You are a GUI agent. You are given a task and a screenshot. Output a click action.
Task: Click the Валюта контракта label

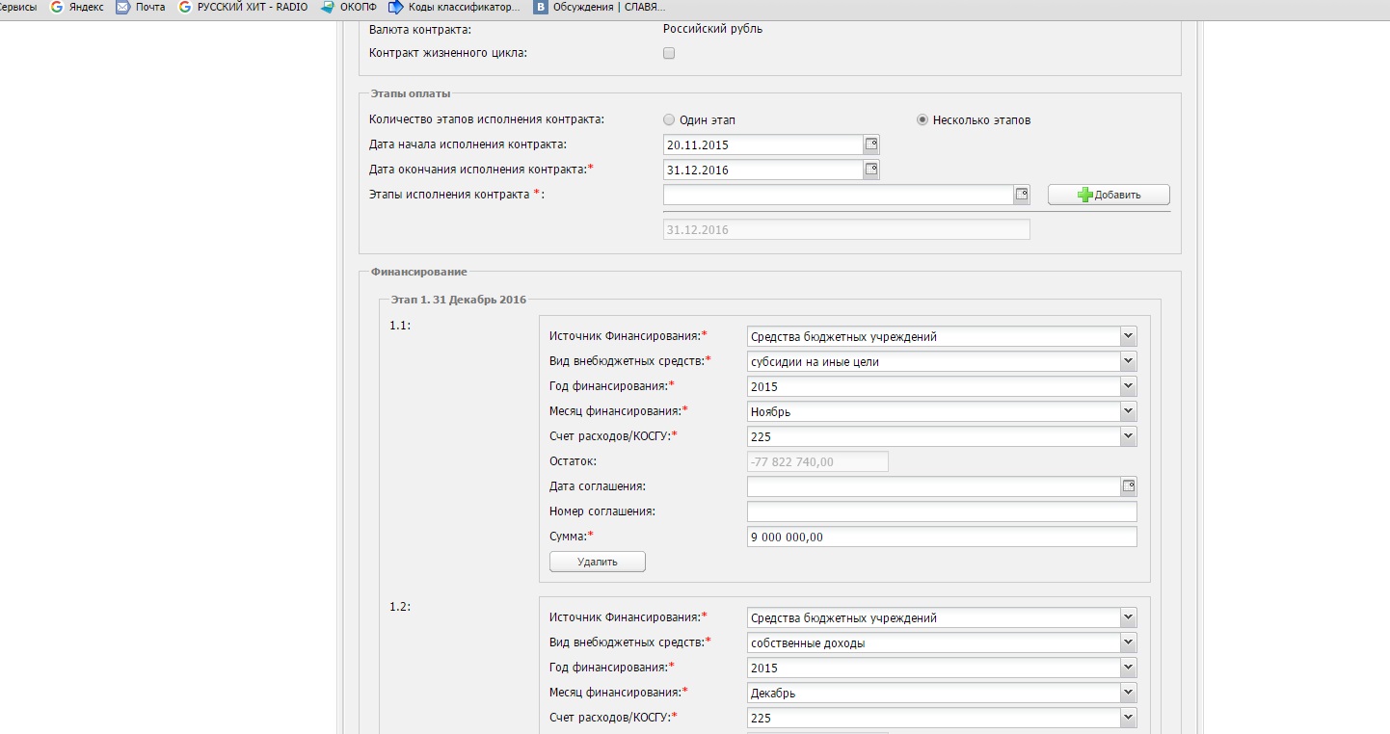point(420,30)
